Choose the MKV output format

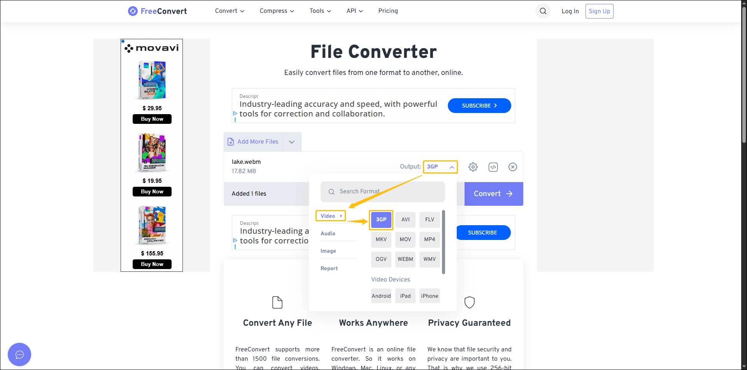381,240
